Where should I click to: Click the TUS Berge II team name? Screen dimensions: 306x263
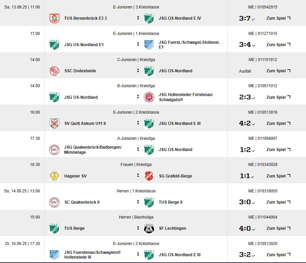click(171, 202)
